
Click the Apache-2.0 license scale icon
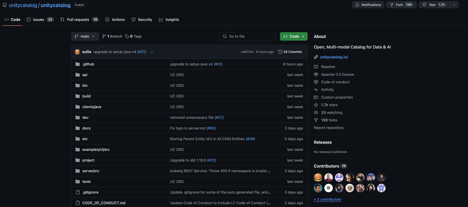[316, 74]
